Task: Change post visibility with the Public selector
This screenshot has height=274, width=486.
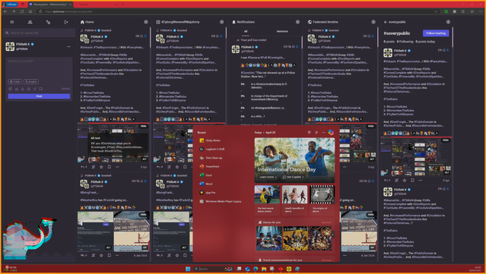Action: pos(15,82)
